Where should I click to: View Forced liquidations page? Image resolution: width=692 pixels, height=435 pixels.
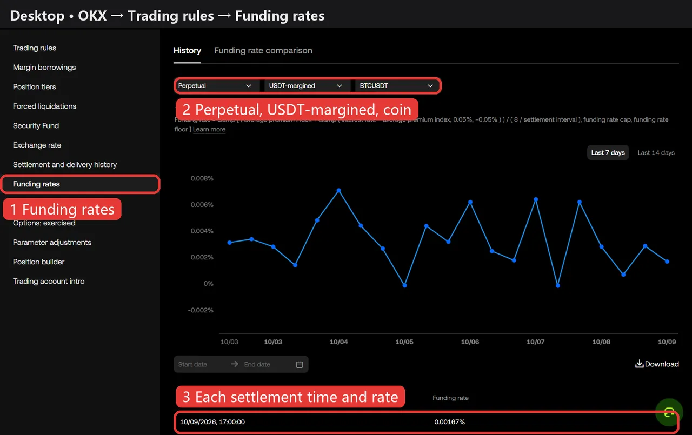(45, 106)
